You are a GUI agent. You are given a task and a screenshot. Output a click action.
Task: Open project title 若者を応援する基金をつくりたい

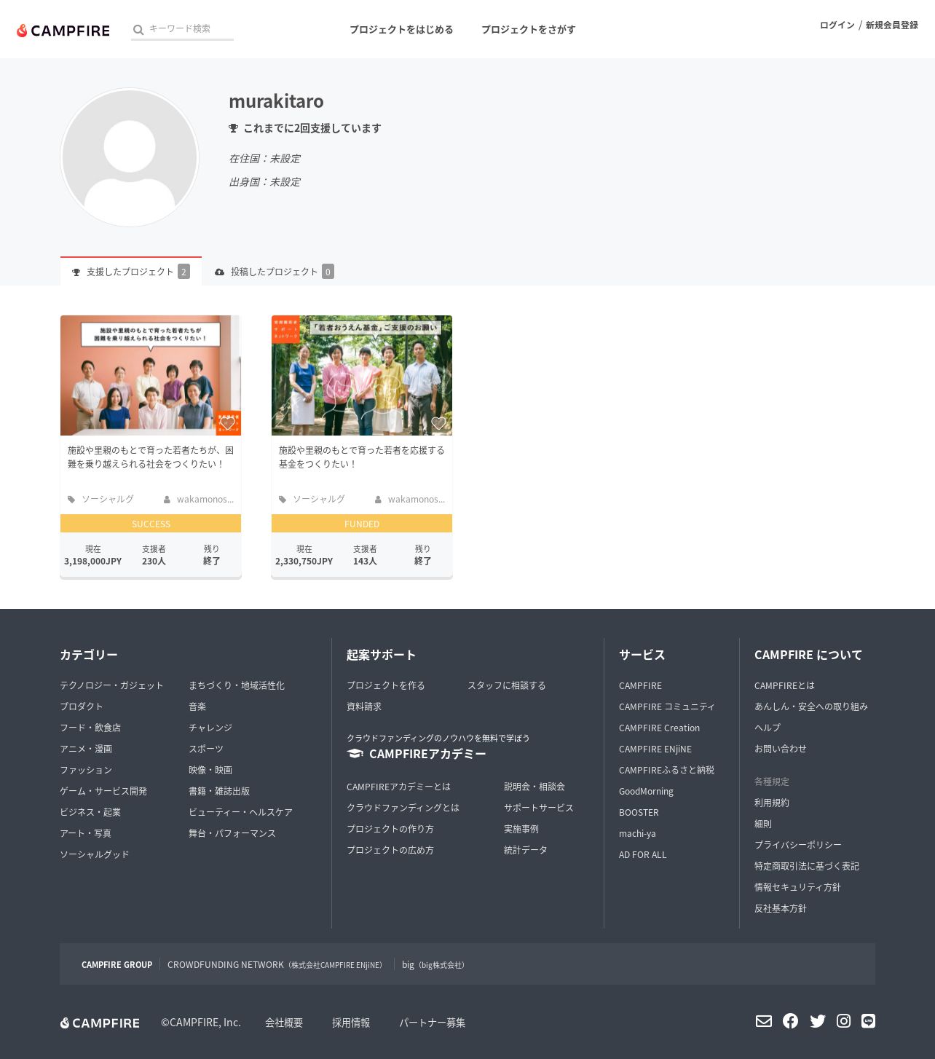(x=362, y=457)
